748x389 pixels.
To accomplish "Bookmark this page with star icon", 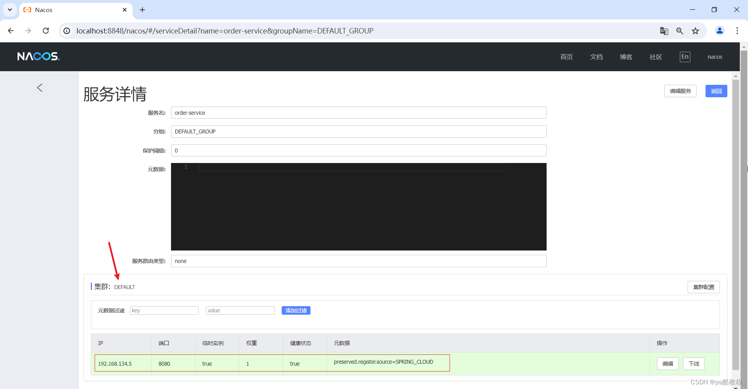I will [x=695, y=31].
